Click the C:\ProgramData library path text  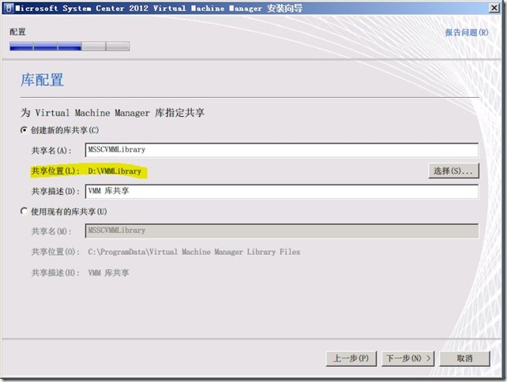[x=194, y=252]
